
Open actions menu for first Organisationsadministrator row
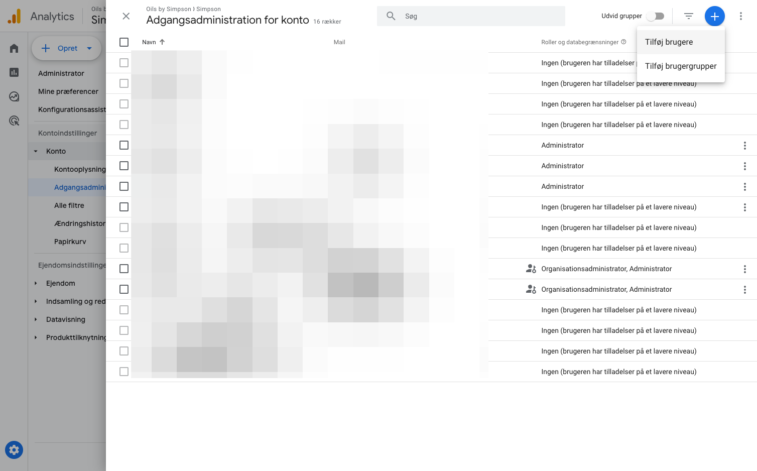pyautogui.click(x=745, y=269)
